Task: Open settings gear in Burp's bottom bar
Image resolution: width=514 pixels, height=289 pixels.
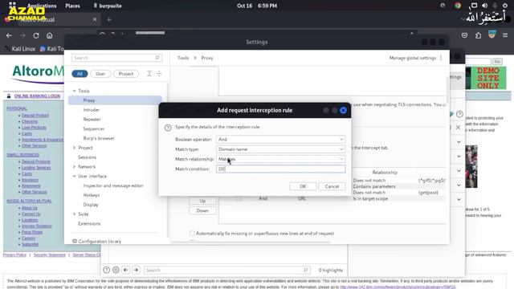Action: point(116,270)
